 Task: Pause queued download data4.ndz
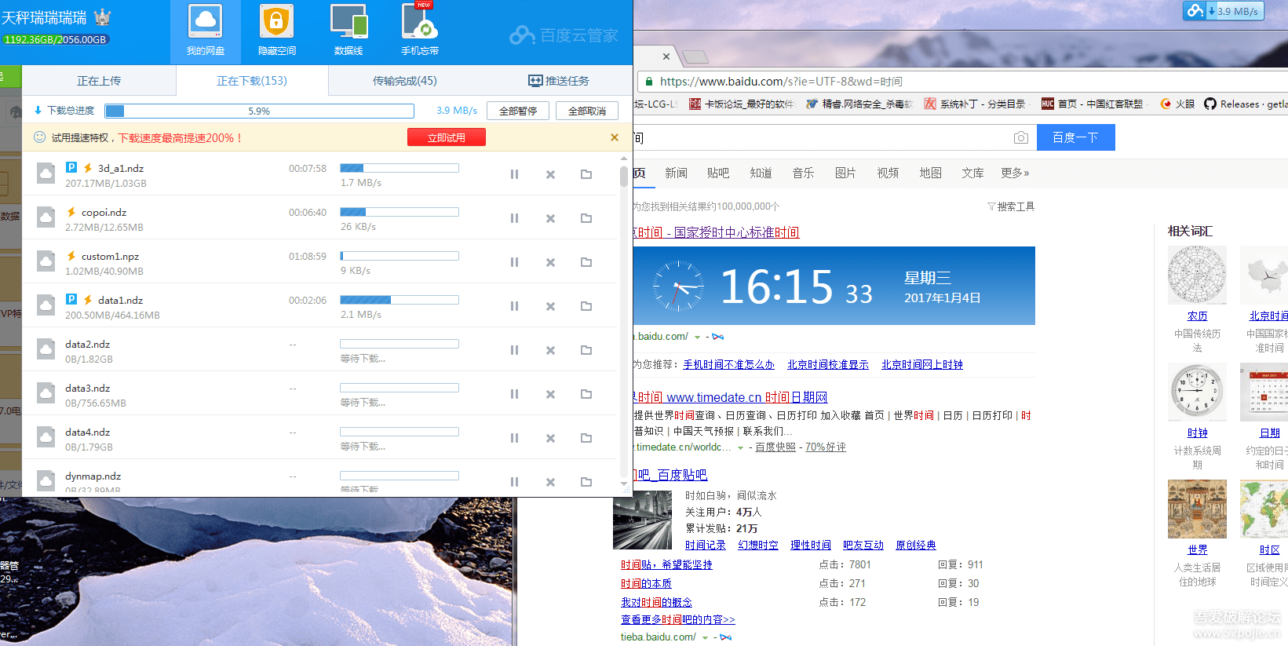pyautogui.click(x=514, y=438)
